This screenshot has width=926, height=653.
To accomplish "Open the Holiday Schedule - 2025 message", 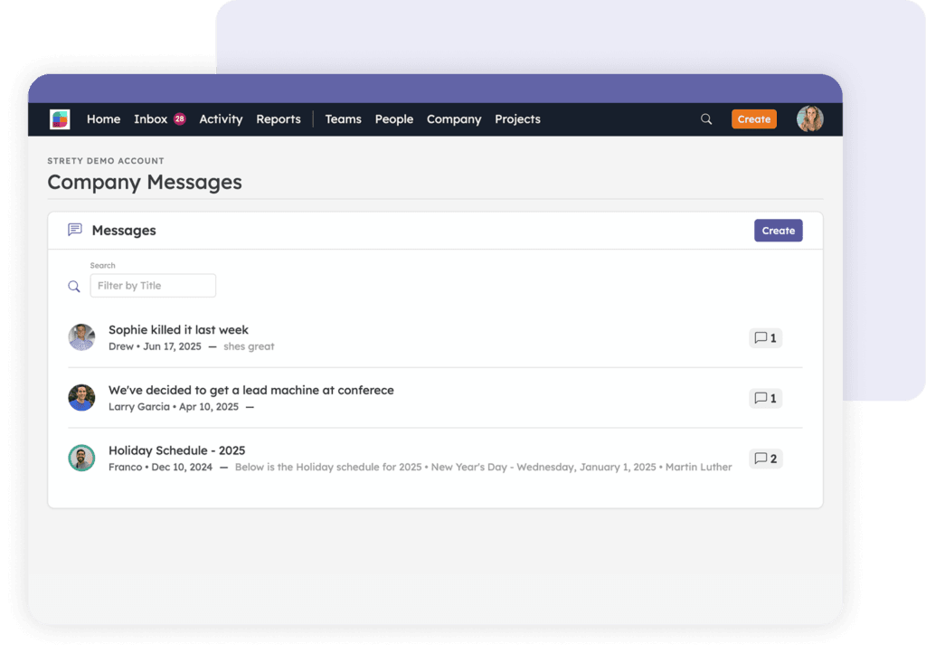I will coord(176,450).
